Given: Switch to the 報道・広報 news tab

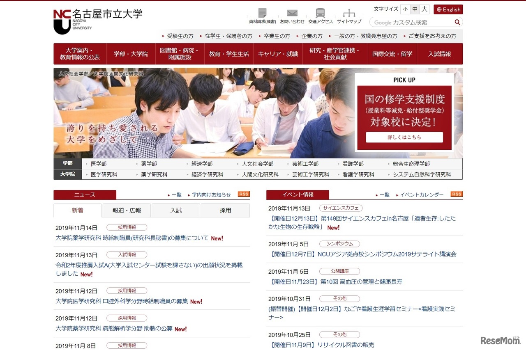Looking at the screenshot, I should click(127, 210).
